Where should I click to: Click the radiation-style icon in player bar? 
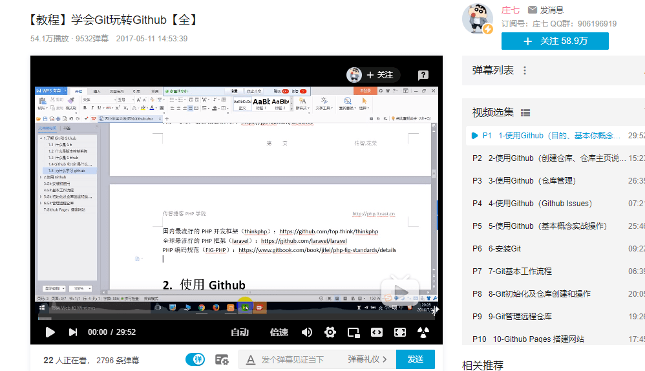click(x=423, y=332)
